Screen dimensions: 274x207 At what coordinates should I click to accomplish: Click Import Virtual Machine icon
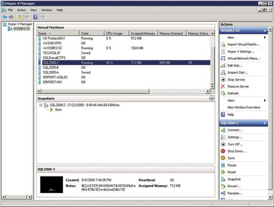pos(223,44)
